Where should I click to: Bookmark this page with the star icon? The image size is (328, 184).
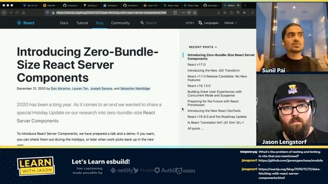point(195,13)
